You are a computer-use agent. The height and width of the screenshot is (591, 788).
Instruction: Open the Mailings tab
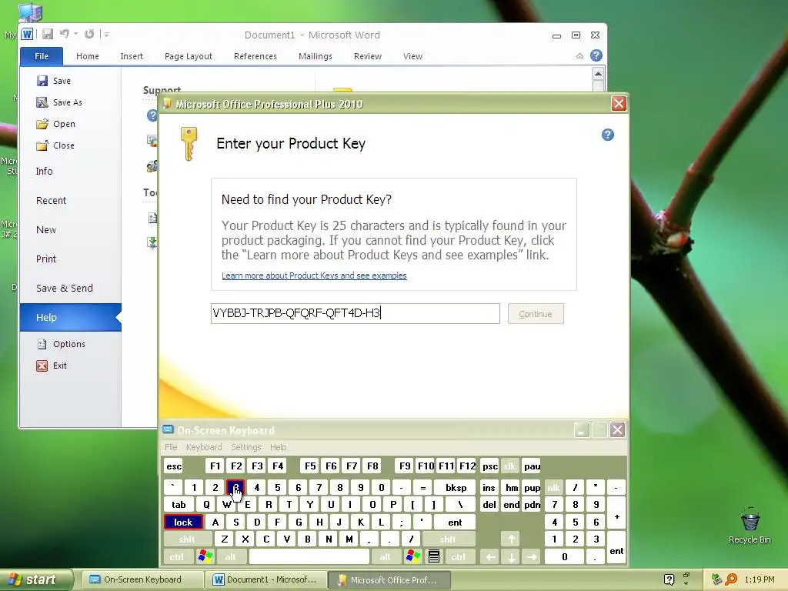315,56
